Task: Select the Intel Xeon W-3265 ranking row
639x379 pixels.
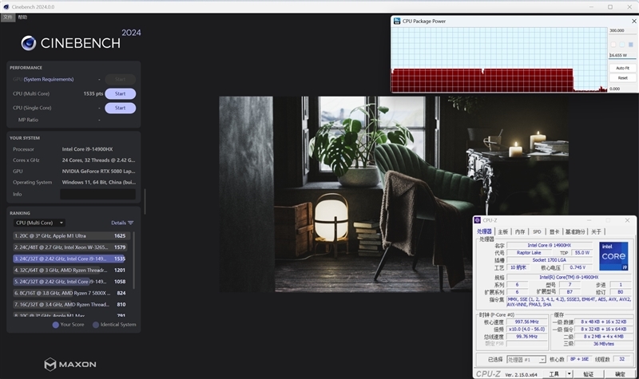Action: pos(71,247)
